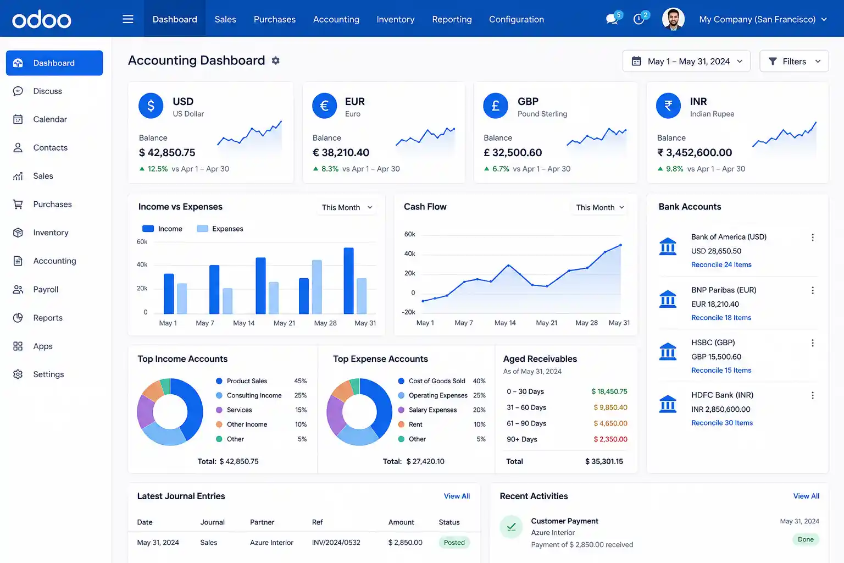Click Azure Interior partner in journal table
The image size is (844, 563).
tap(271, 543)
